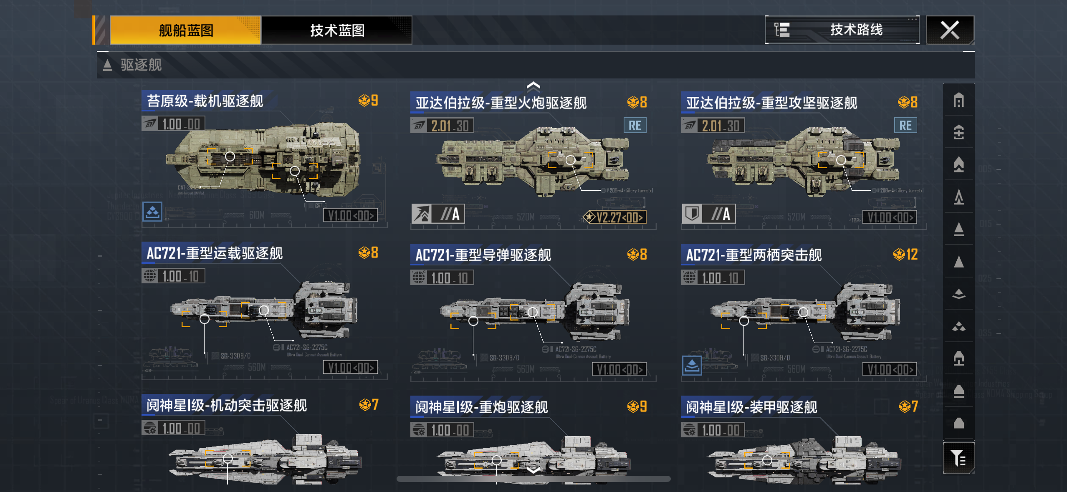This screenshot has height=492, width=1067.
Task: Open the filter icon at sidebar bottom
Action: 958,458
